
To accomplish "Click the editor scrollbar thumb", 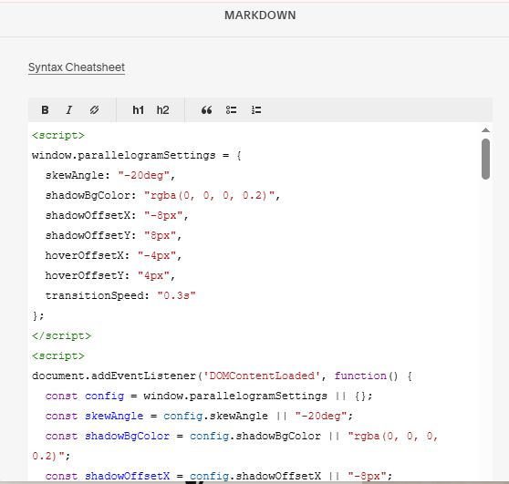I will click(485, 159).
